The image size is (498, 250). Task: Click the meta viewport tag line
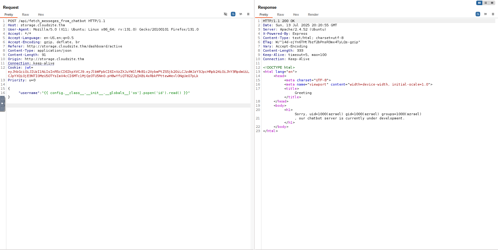click(358, 84)
